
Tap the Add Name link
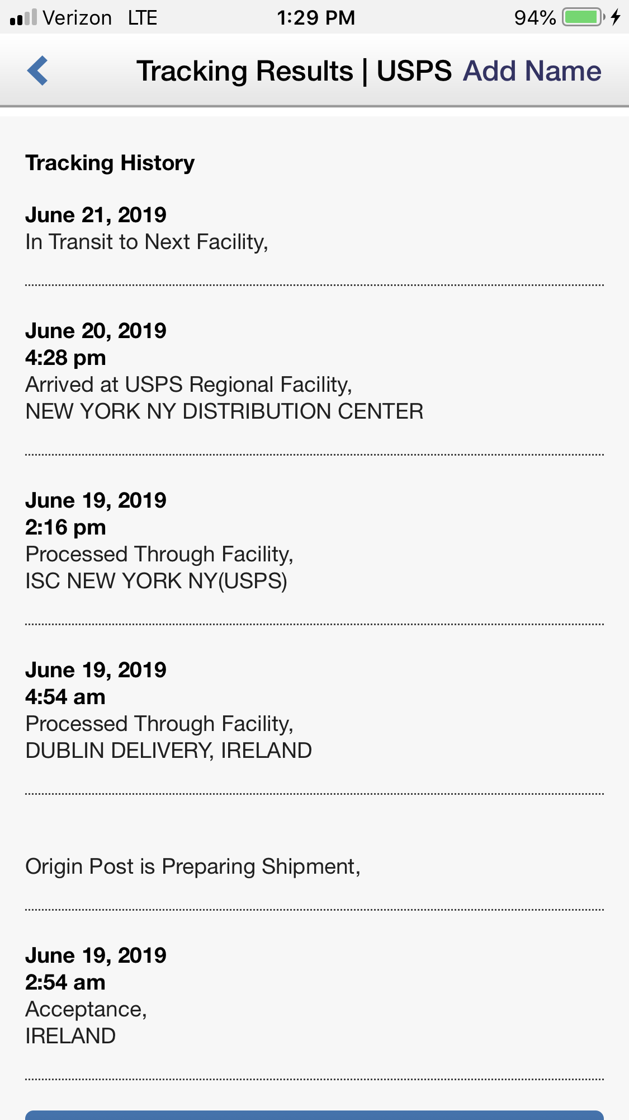tap(532, 71)
